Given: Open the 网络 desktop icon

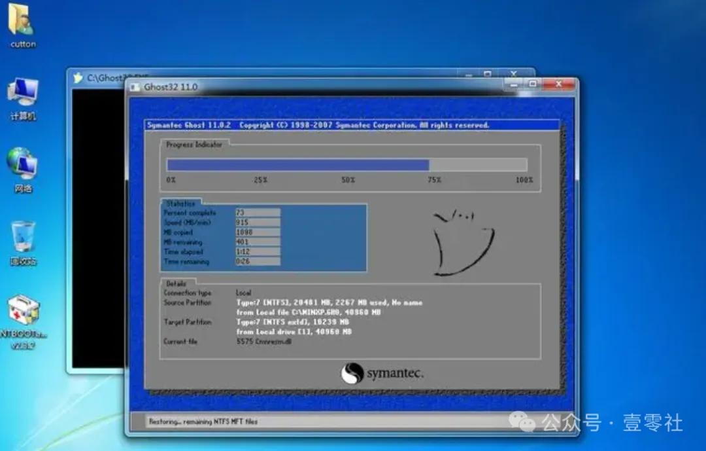Looking at the screenshot, I should point(22,170).
